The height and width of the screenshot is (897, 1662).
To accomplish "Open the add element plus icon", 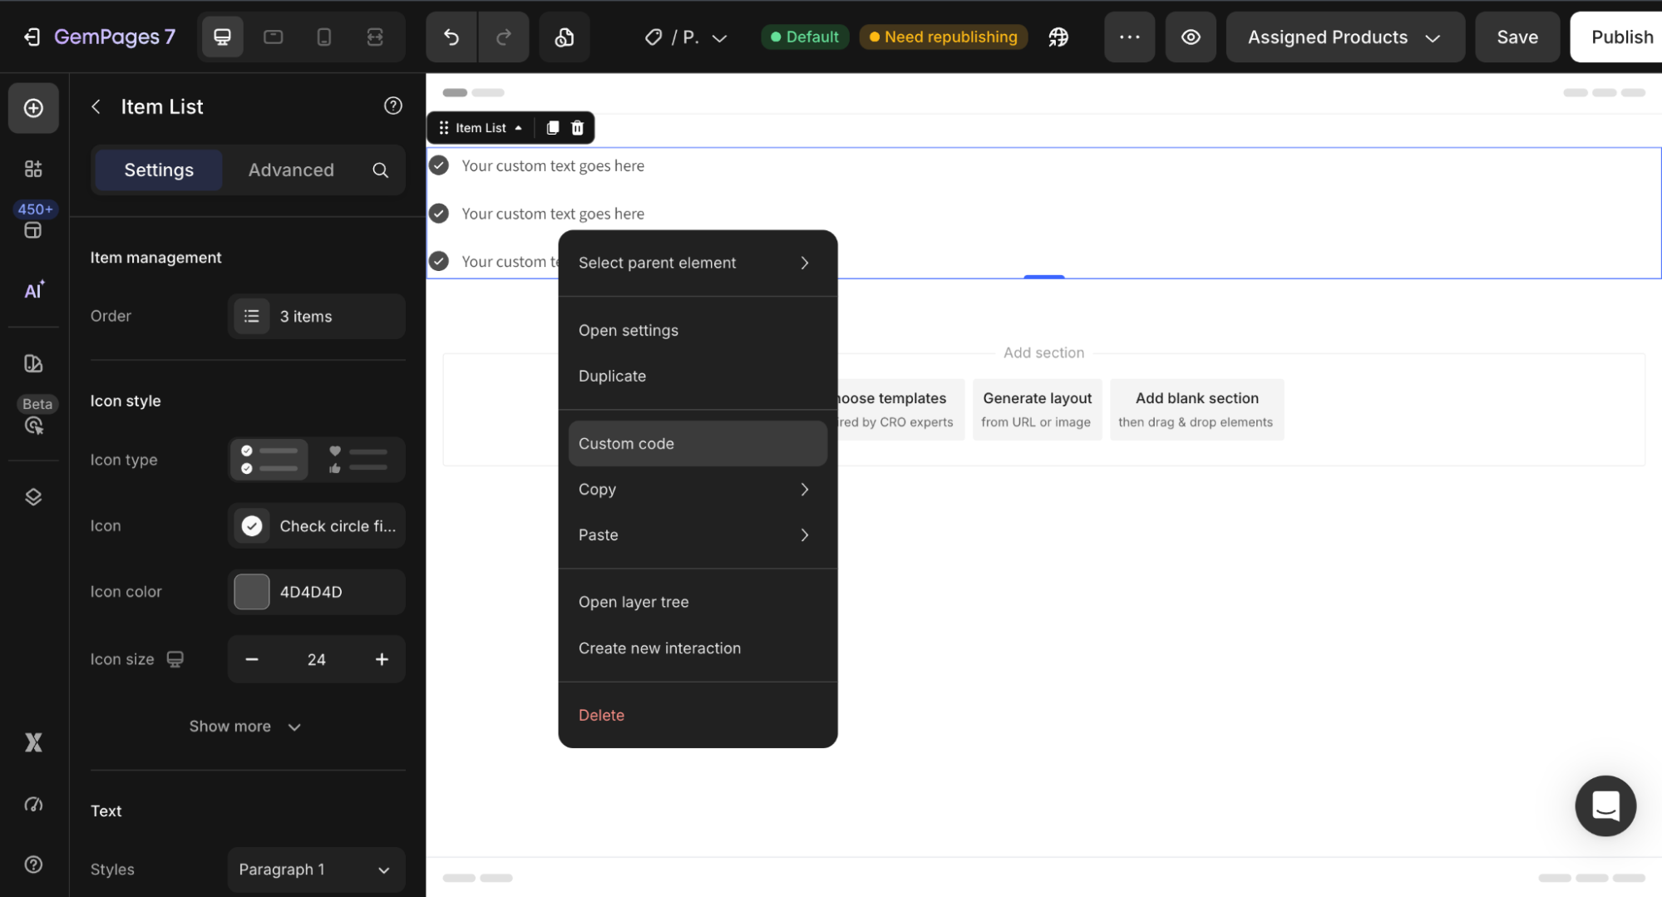I will pos(33,107).
